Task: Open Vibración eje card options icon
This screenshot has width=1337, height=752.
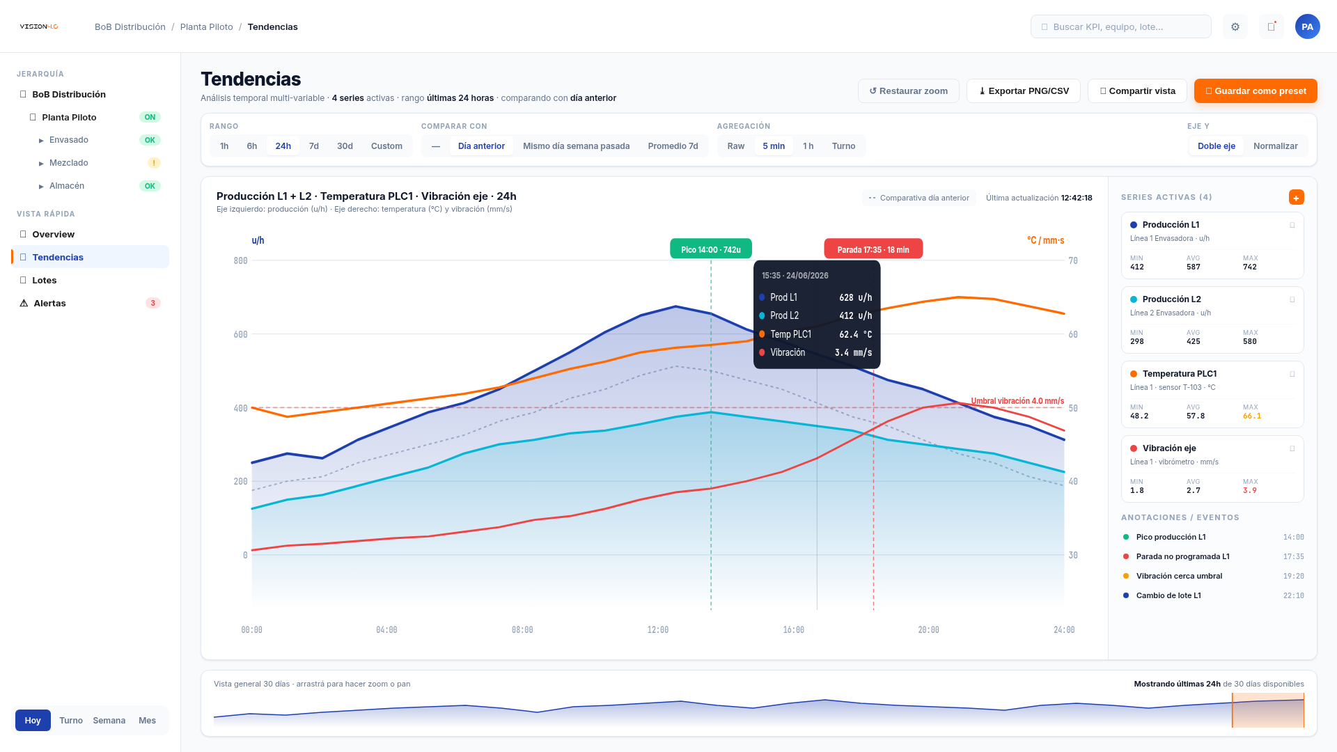Action: click(1292, 448)
